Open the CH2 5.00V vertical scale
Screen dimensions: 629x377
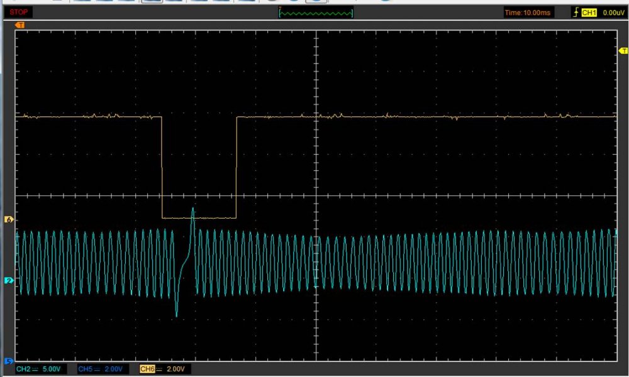point(52,369)
